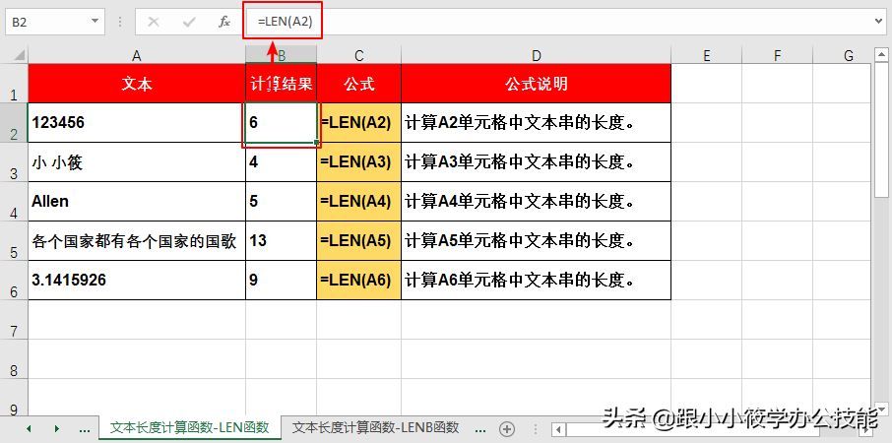Image resolution: width=892 pixels, height=443 pixels.
Task: Click cell containing 3.1415926
Action: 137,281
